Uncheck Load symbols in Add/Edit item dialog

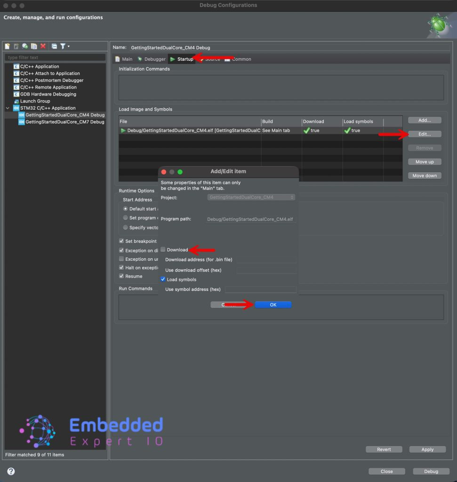(x=163, y=280)
